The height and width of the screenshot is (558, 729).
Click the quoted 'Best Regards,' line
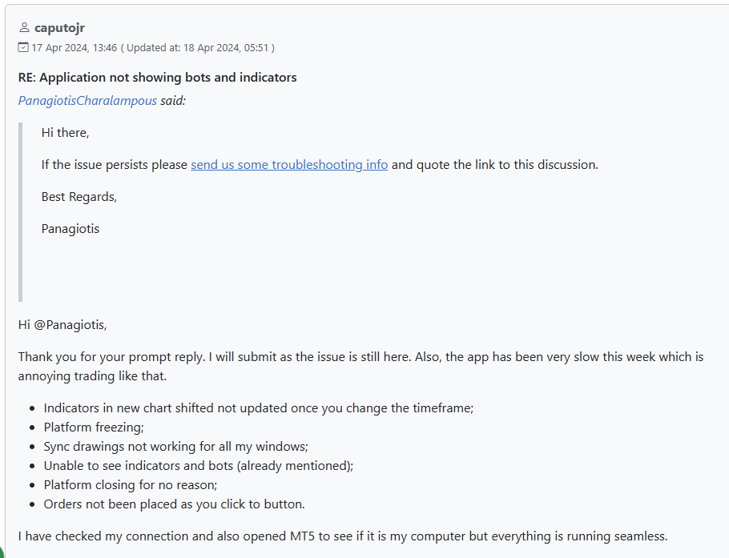[79, 197]
